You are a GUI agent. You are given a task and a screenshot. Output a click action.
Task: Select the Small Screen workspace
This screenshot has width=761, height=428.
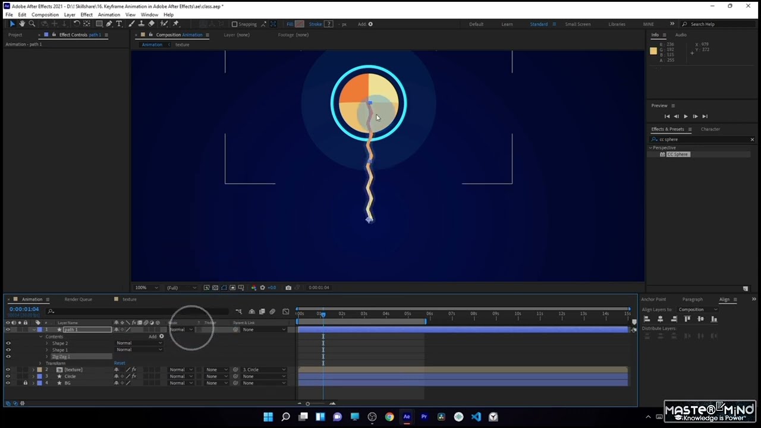point(578,24)
